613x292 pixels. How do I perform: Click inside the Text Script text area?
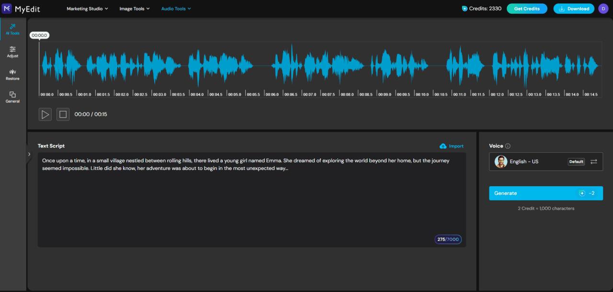[239, 201]
